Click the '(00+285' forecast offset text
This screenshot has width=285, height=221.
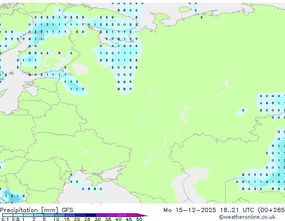tap(272, 210)
